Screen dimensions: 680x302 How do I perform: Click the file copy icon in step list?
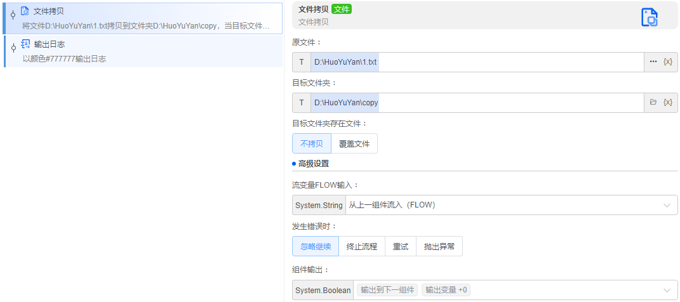25,11
